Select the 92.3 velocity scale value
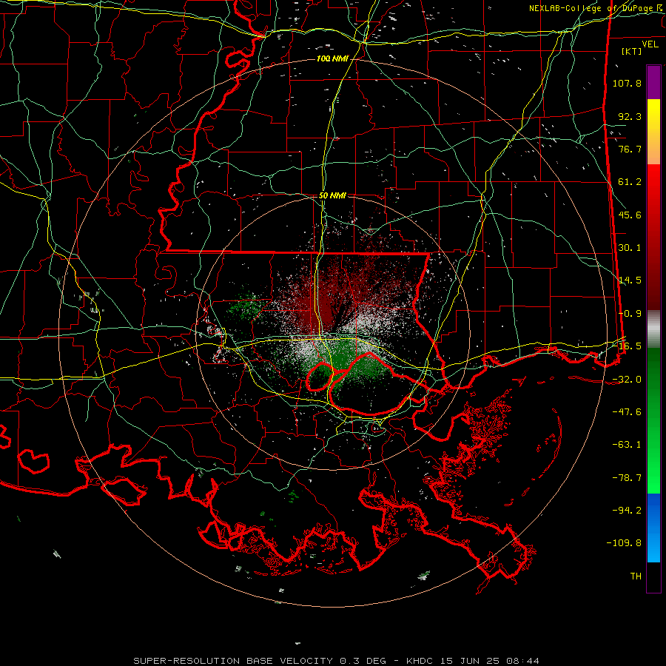 (630, 116)
